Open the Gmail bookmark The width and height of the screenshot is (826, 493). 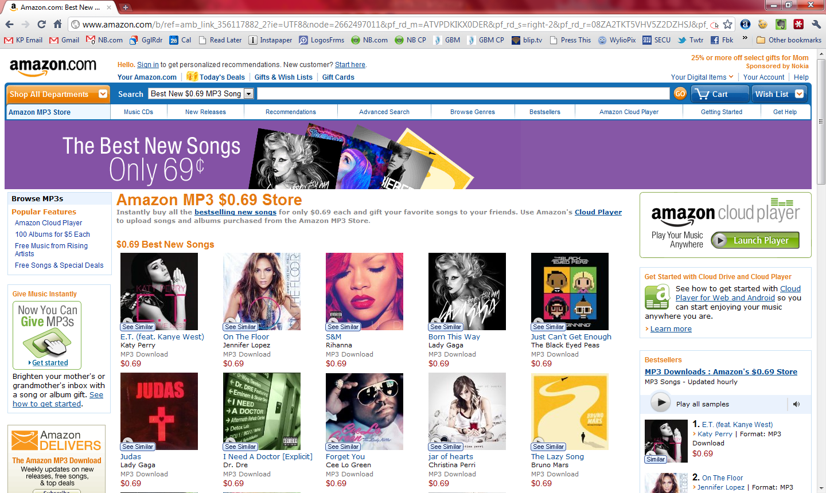click(64, 40)
